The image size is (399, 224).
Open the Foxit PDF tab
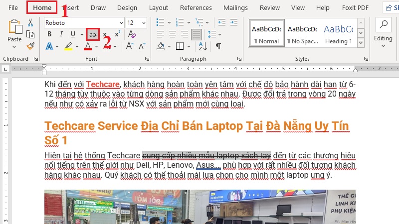click(x=355, y=8)
